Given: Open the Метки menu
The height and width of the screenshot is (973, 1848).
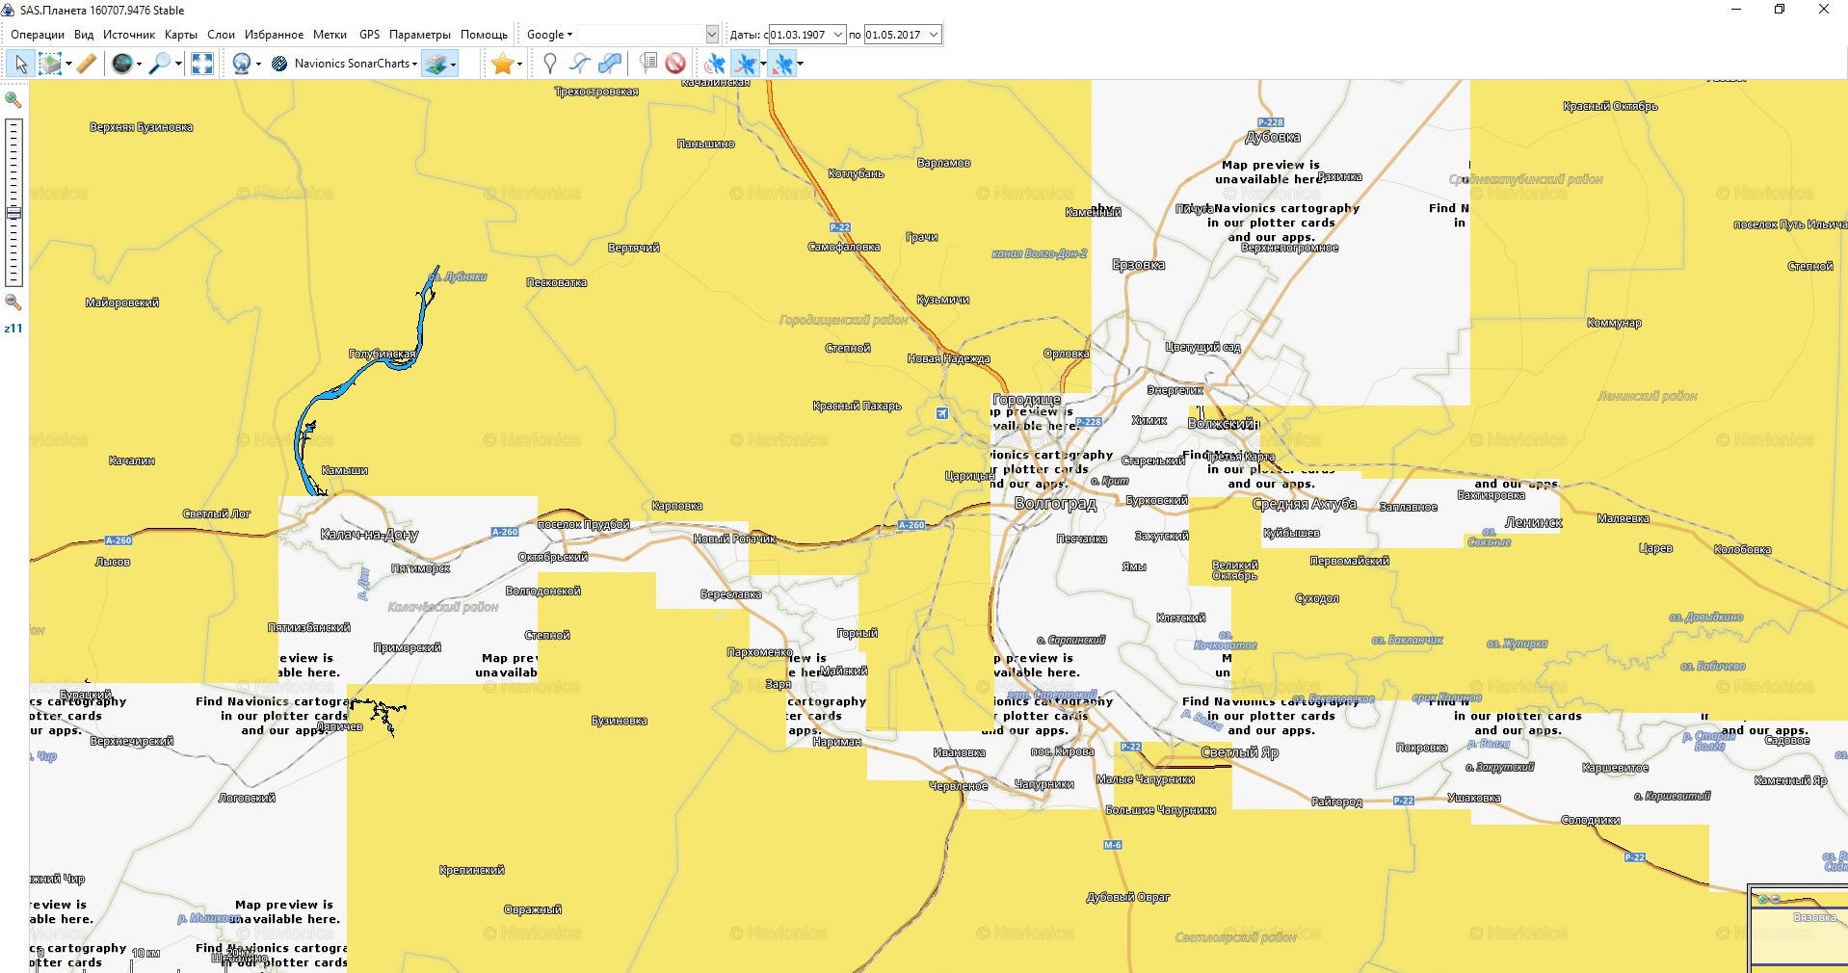Looking at the screenshot, I should pyautogui.click(x=330, y=35).
